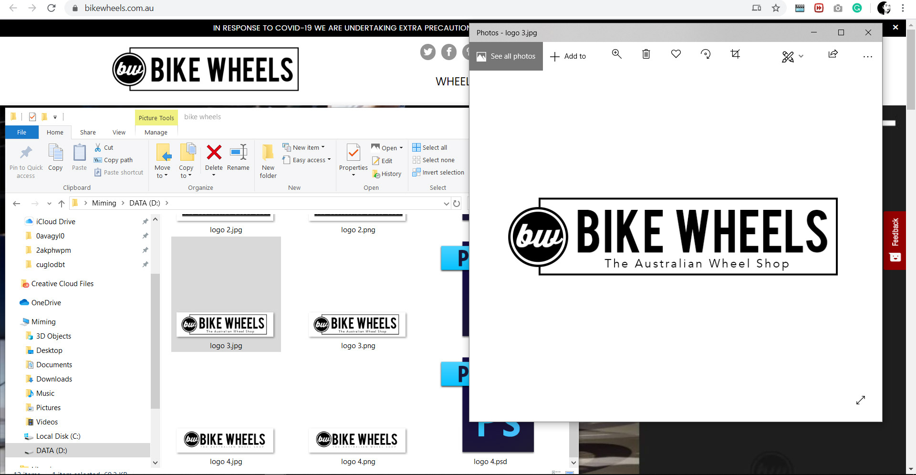Open Customize Quick Access Toolbar dropdown
916x475 pixels.
pyautogui.click(x=55, y=117)
